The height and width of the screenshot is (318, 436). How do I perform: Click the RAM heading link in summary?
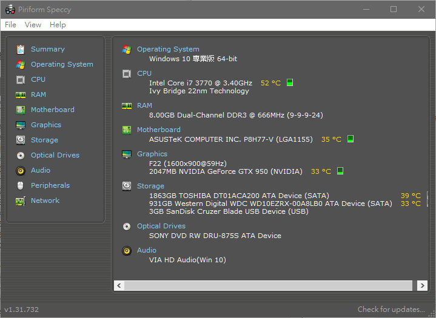tap(144, 105)
